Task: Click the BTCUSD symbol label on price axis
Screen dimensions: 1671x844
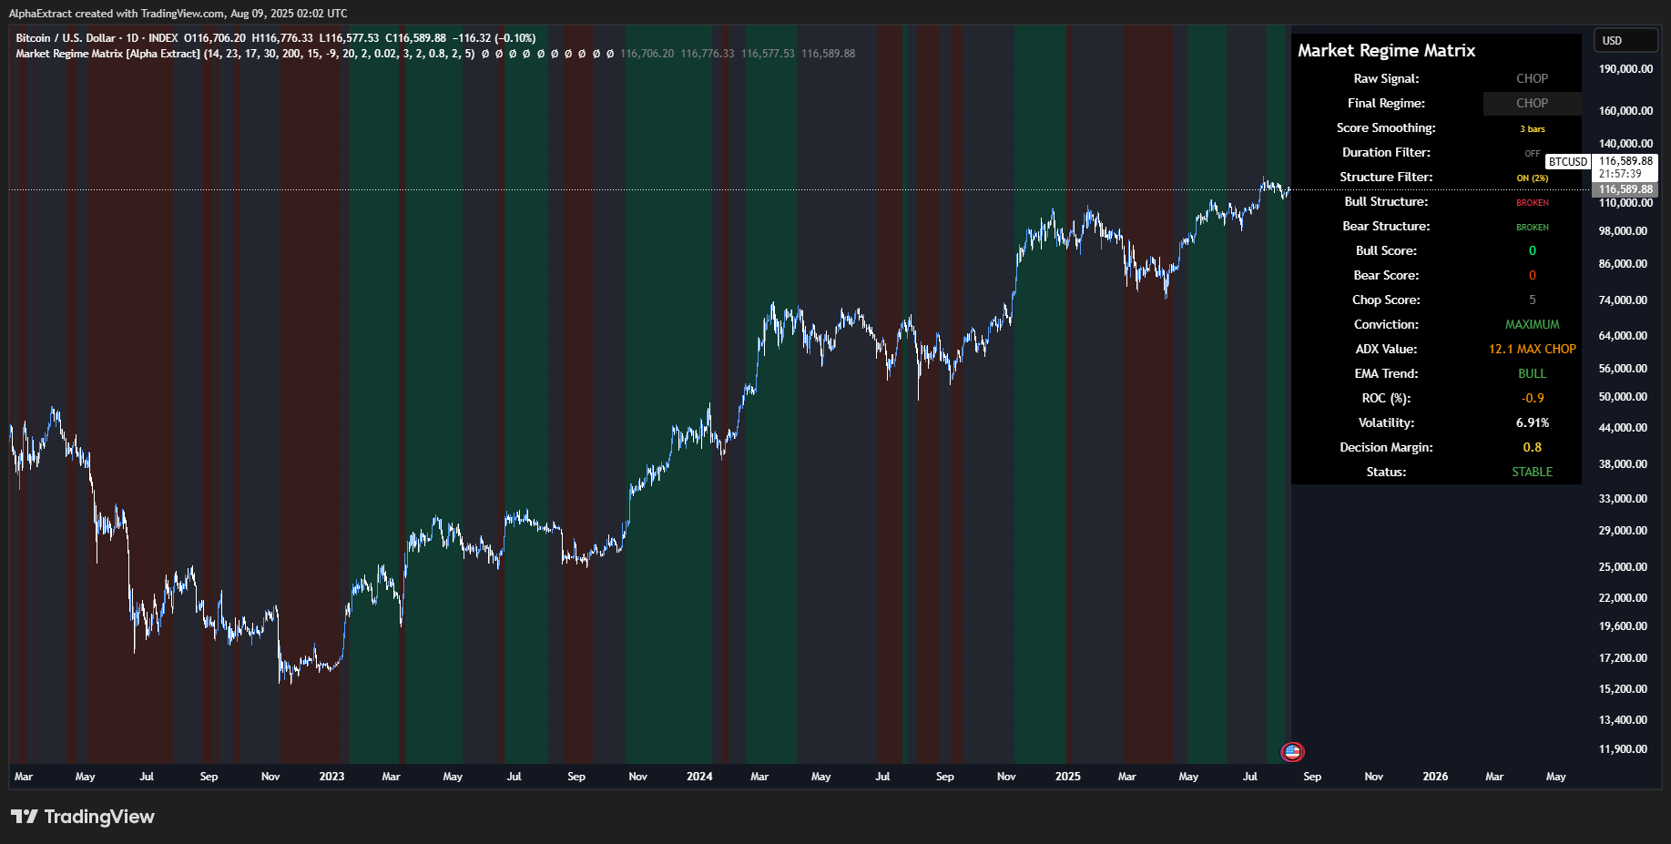Action: pos(1568,162)
